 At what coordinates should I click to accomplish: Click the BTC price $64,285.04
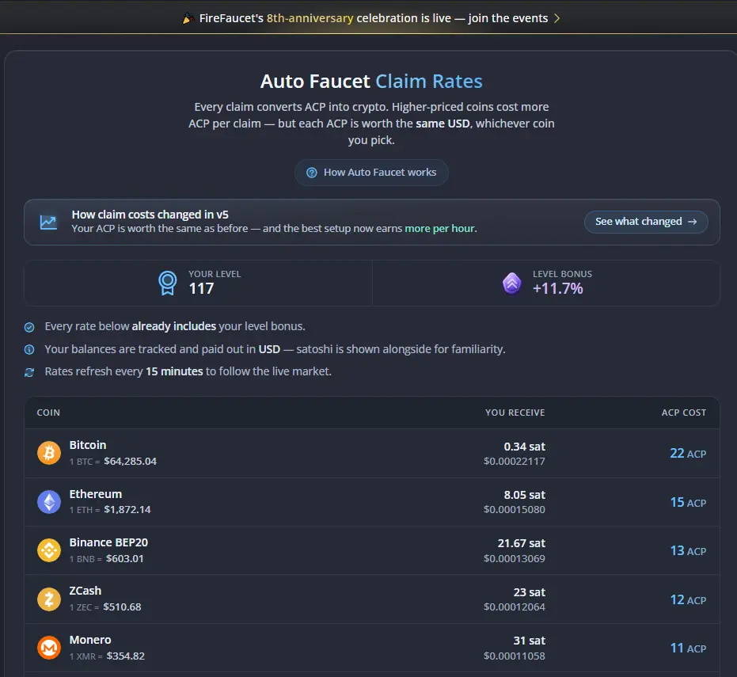point(130,461)
